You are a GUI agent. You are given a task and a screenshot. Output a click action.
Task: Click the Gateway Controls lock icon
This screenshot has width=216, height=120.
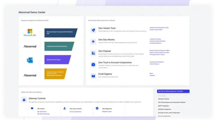point(24,100)
